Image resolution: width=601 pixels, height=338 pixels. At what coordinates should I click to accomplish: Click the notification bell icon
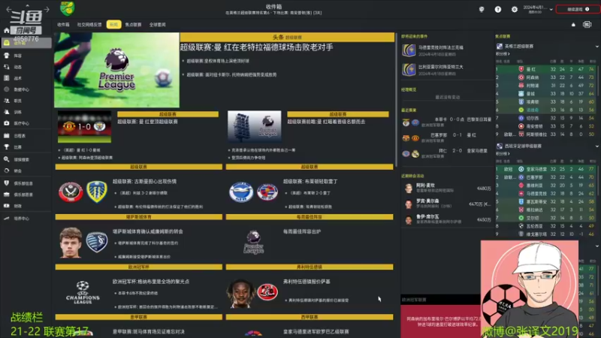pos(573,25)
